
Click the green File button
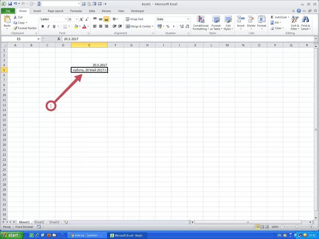coord(8,10)
